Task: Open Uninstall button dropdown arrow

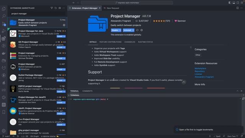Action: coord(133,30)
